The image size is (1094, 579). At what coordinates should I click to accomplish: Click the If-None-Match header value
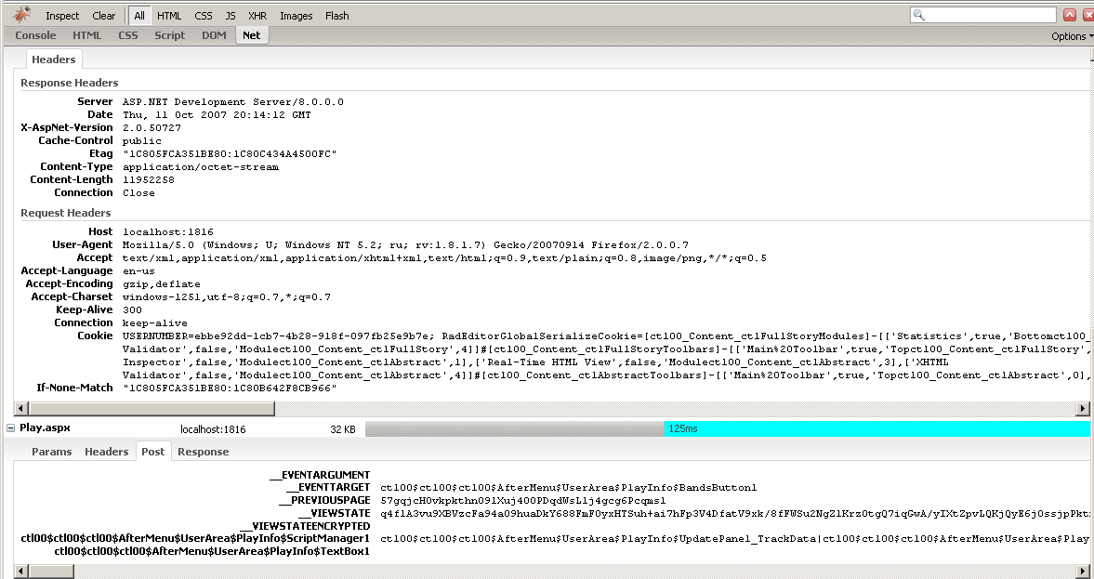coord(230,388)
